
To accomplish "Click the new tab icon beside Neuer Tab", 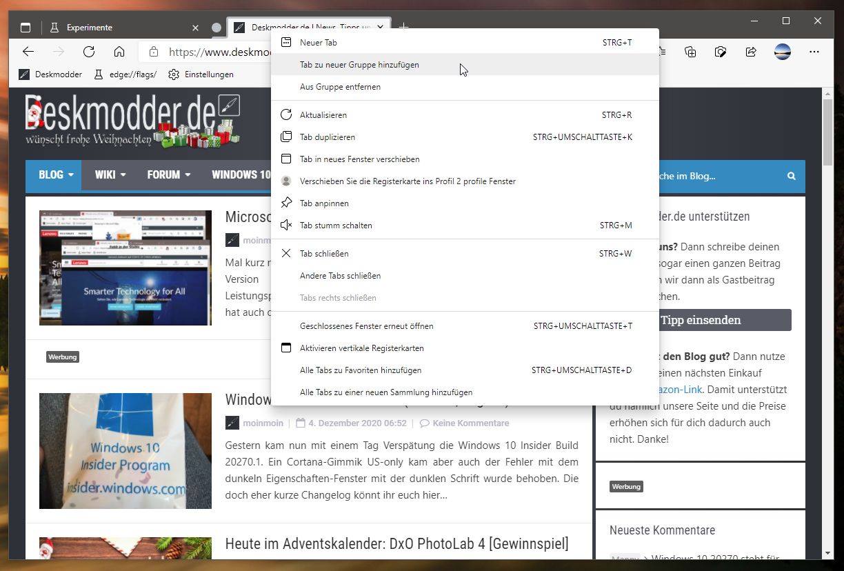I will pos(286,43).
